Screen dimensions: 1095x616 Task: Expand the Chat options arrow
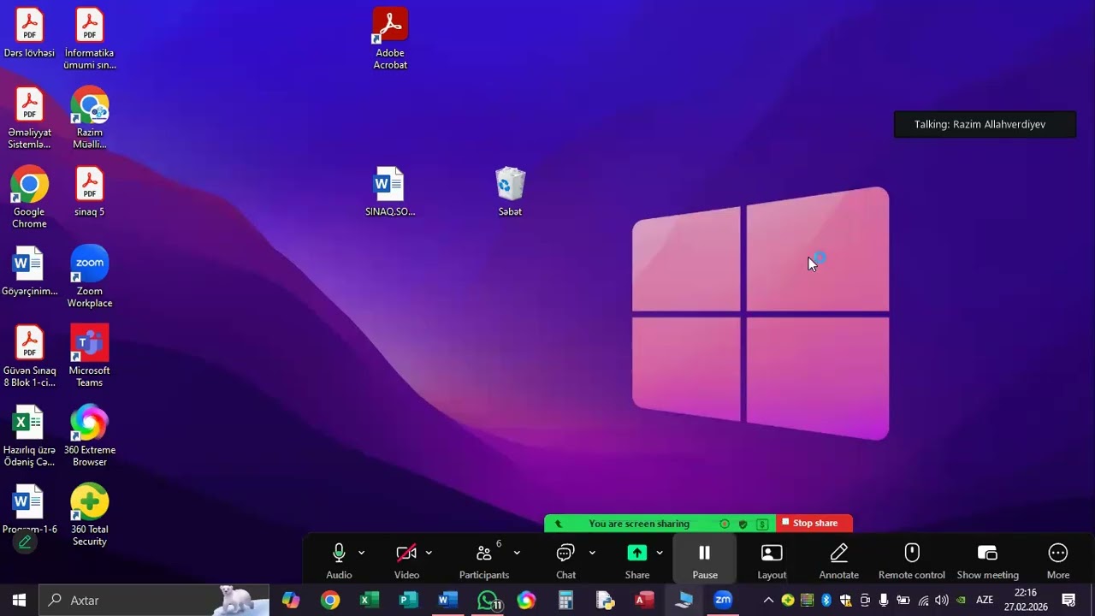point(592,553)
